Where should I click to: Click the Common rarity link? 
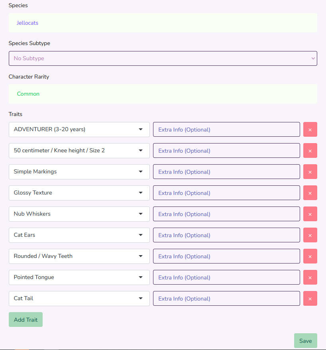coord(28,94)
